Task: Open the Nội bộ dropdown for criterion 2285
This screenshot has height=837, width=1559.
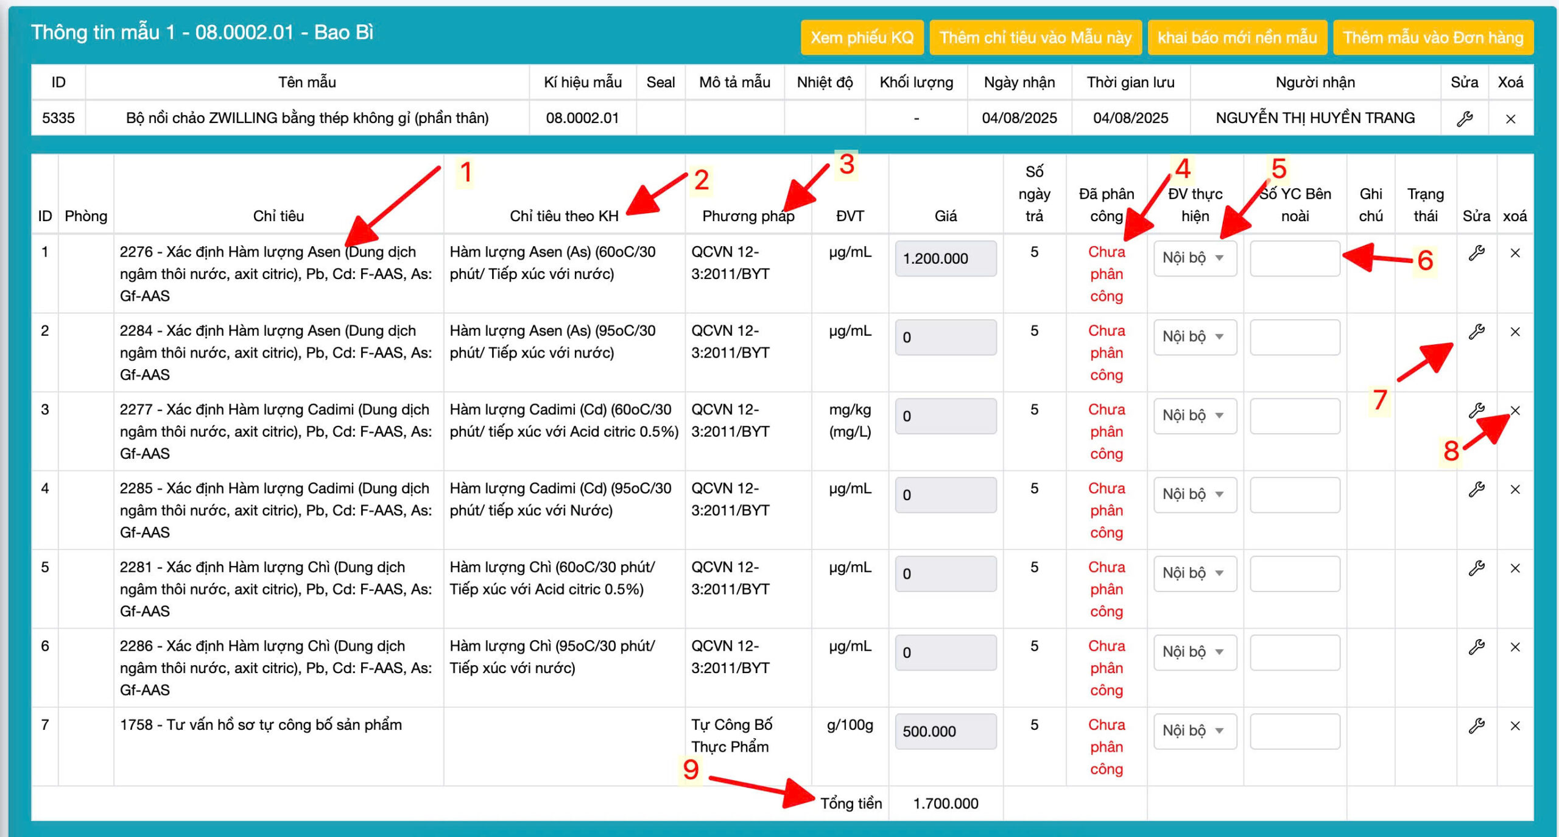Action: (1194, 495)
